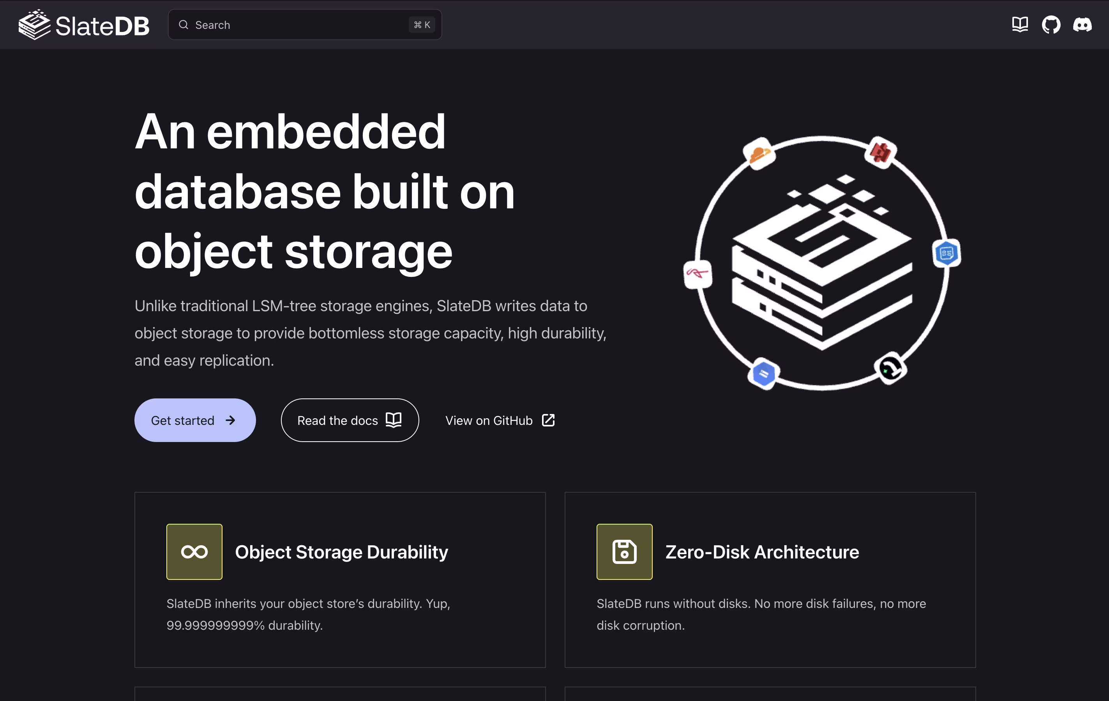This screenshot has height=701, width=1109.
Task: Click the text '99.999999999% durability.'
Action: click(245, 625)
